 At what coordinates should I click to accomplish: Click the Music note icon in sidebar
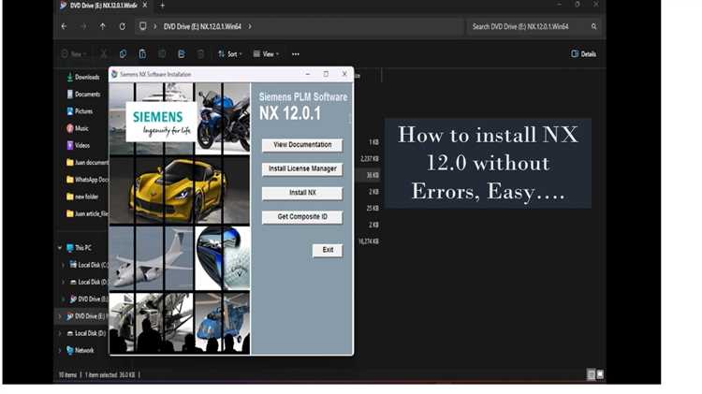pyautogui.click(x=70, y=128)
